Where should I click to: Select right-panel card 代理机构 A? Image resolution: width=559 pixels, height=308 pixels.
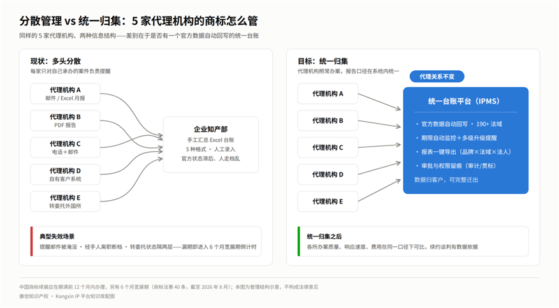coord(328,94)
